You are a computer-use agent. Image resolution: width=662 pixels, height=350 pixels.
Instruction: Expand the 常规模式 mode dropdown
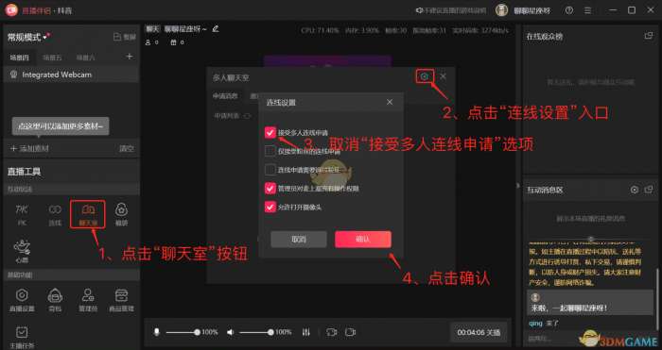point(27,37)
